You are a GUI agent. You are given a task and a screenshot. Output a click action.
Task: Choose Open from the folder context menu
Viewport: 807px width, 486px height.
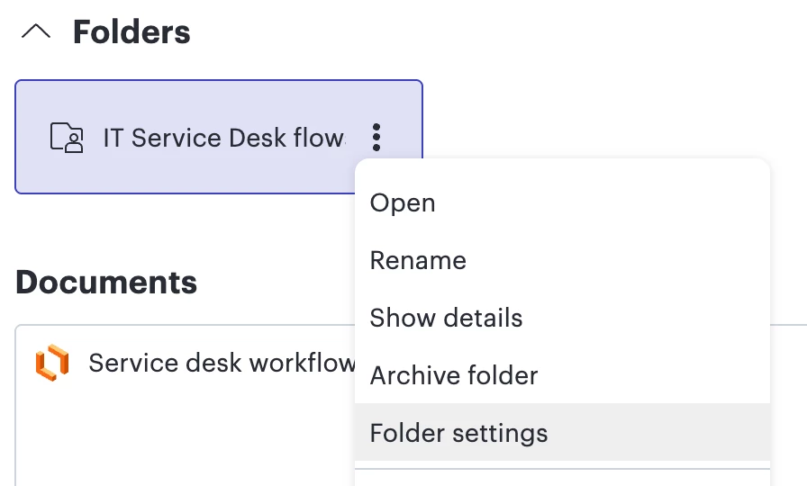(x=403, y=203)
